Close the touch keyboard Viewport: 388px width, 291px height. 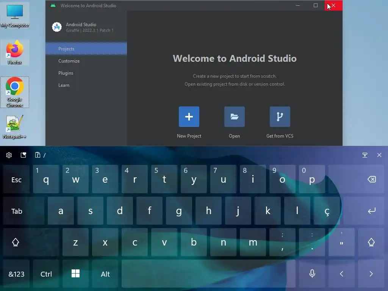[x=379, y=155]
